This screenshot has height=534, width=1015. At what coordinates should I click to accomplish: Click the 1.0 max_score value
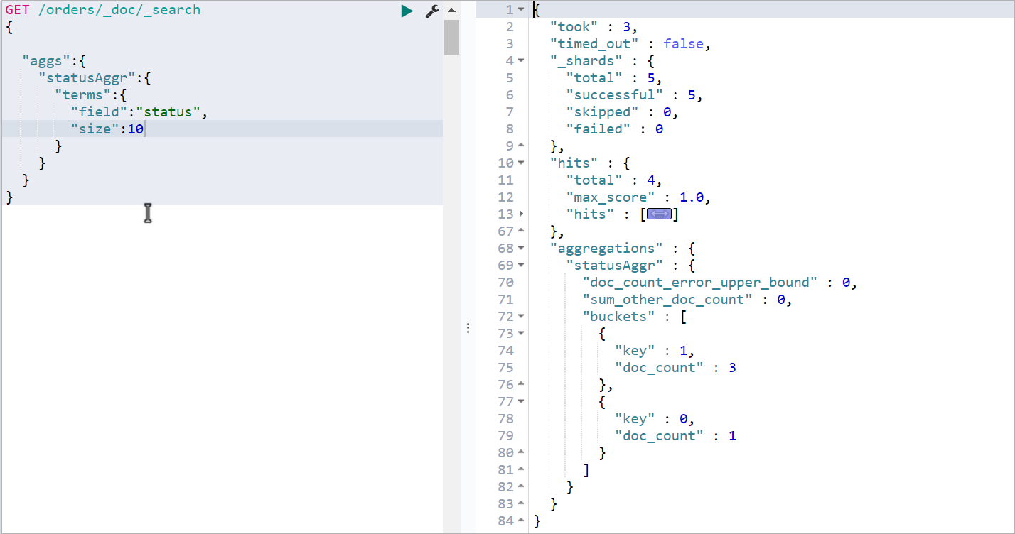tap(692, 197)
